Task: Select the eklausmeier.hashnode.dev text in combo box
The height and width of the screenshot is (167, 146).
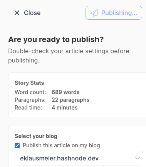Action: coord(59,158)
